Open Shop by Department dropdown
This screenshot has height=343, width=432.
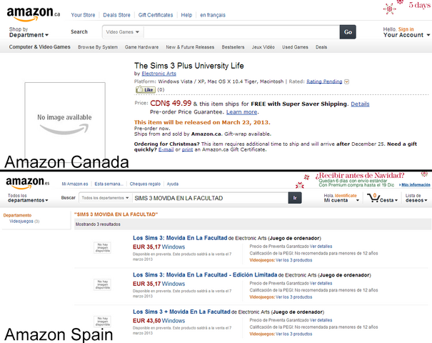click(29, 32)
